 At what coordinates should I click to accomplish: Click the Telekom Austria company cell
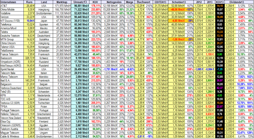(12, 129)
